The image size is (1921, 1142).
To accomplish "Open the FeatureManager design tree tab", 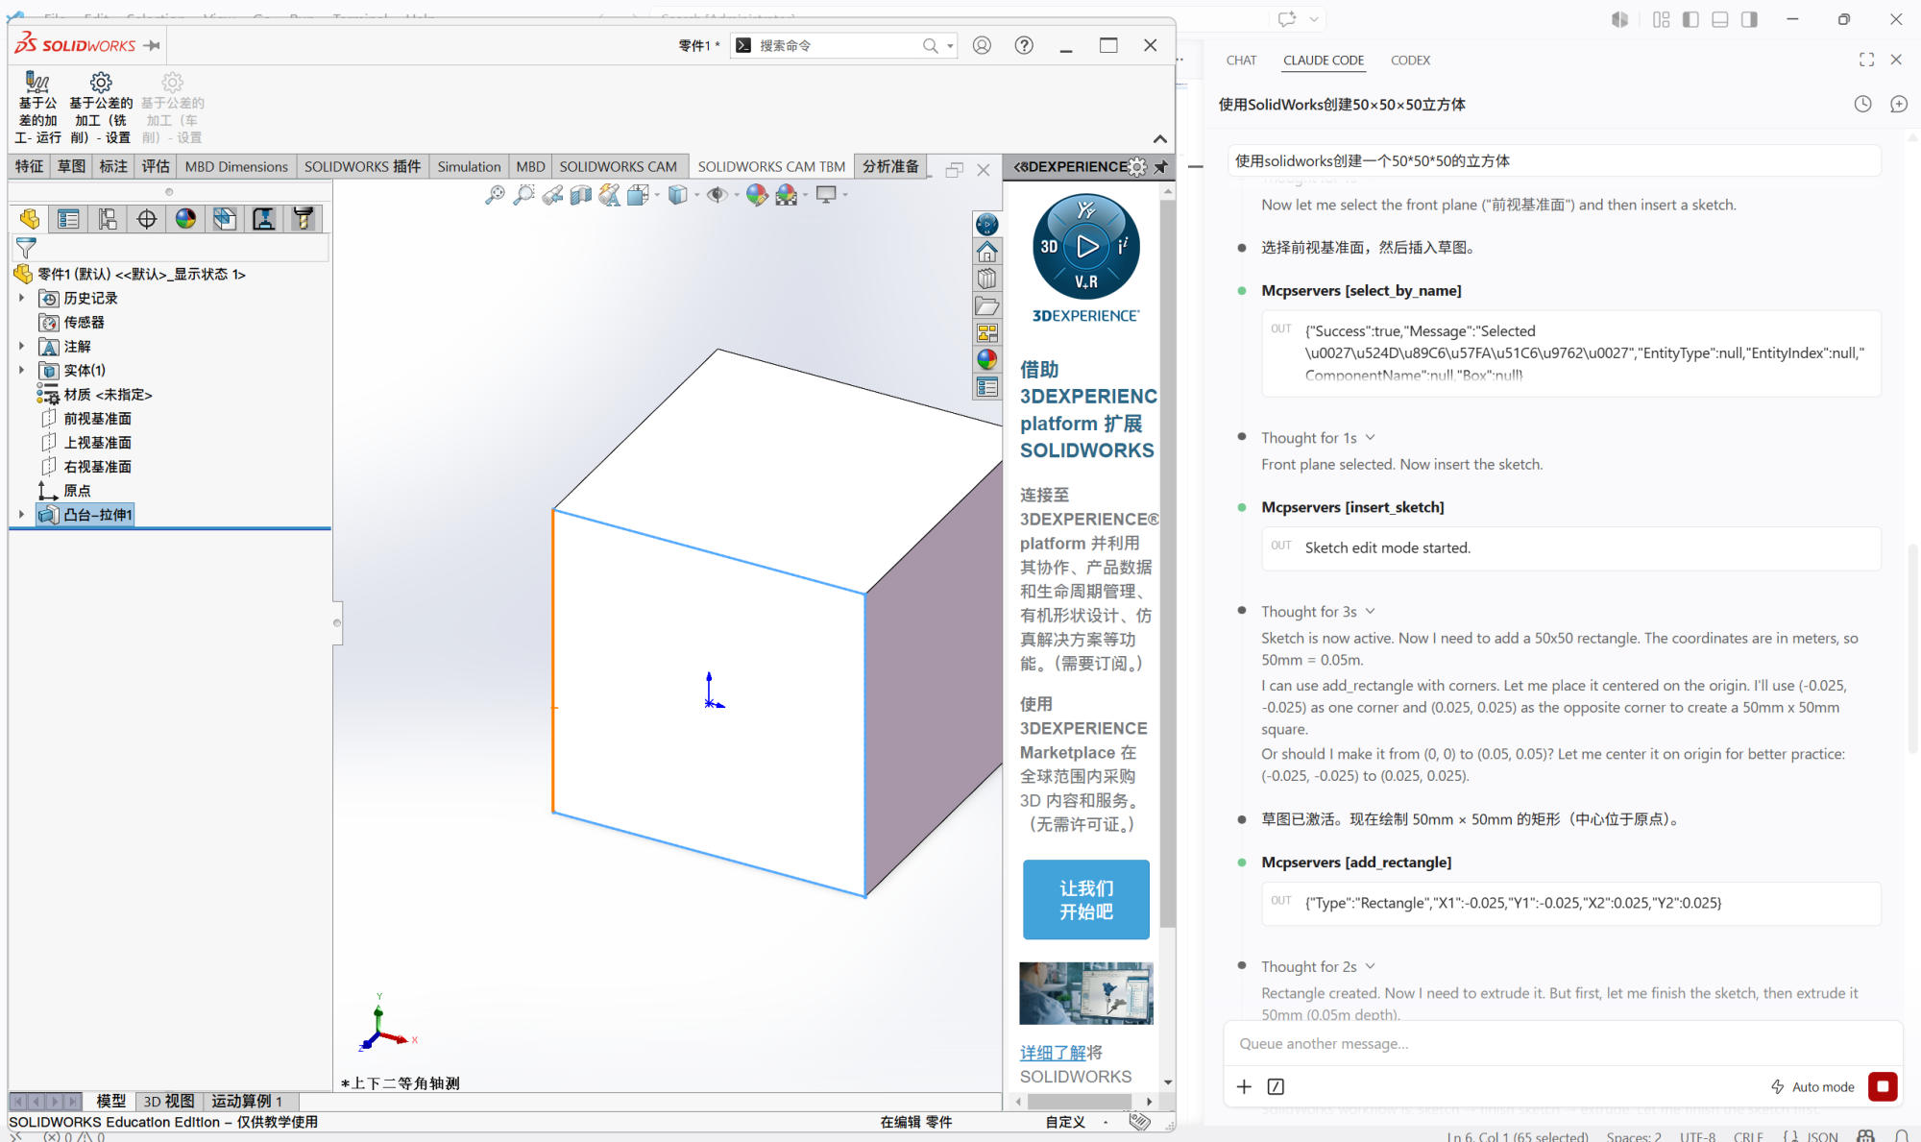I will [30, 219].
